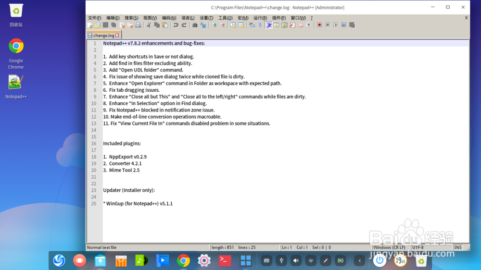
Task: Click the Open file folder icon
Action: click(x=98, y=25)
